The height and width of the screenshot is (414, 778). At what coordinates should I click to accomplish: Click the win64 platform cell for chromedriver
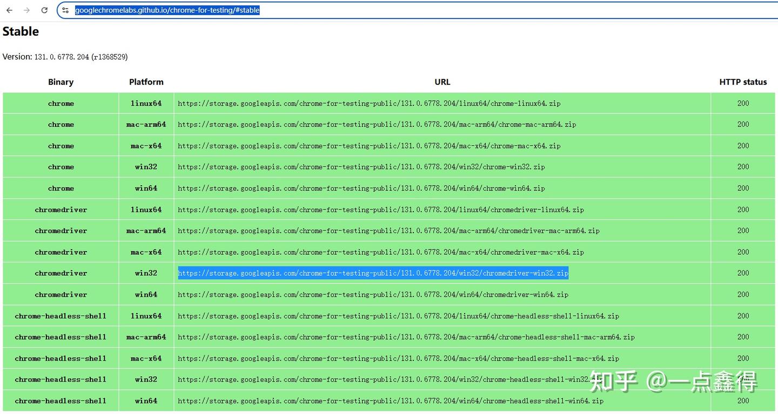(146, 295)
